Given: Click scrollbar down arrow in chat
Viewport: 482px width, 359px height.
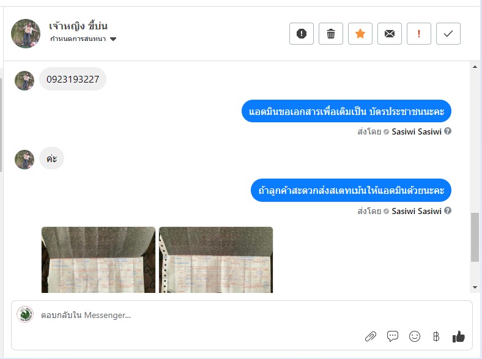Looking at the screenshot, I should pos(475,287).
